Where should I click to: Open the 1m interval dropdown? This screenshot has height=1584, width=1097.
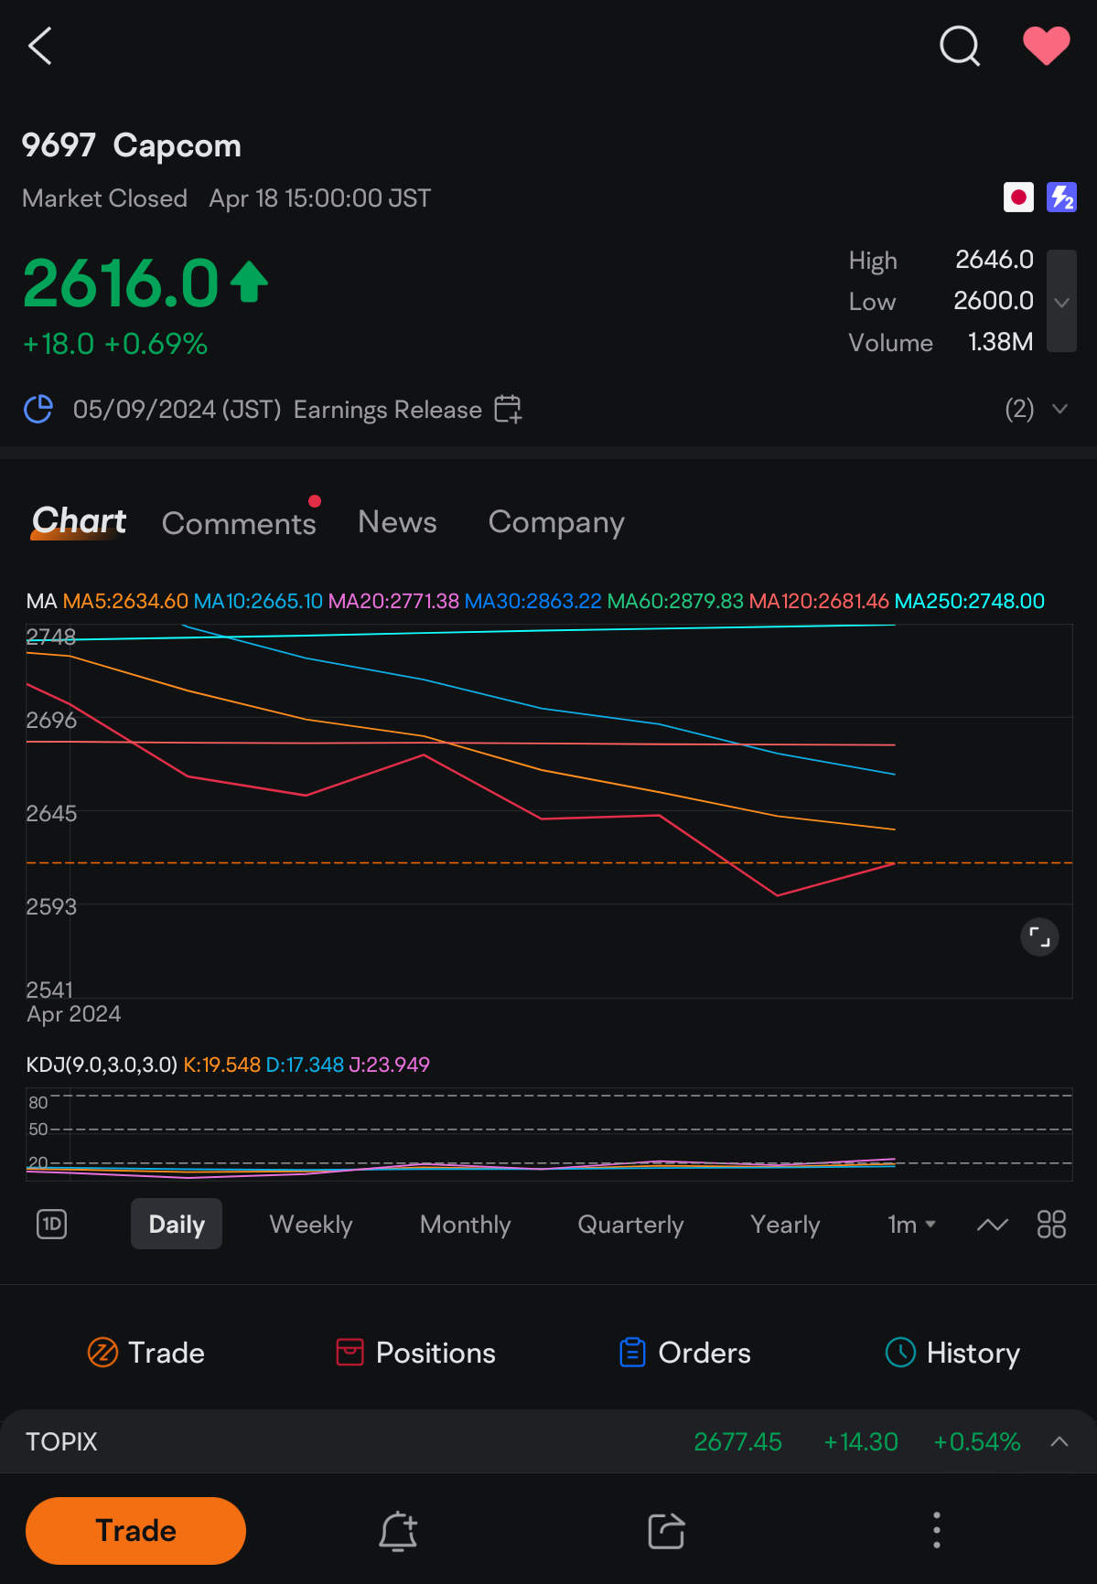point(911,1224)
